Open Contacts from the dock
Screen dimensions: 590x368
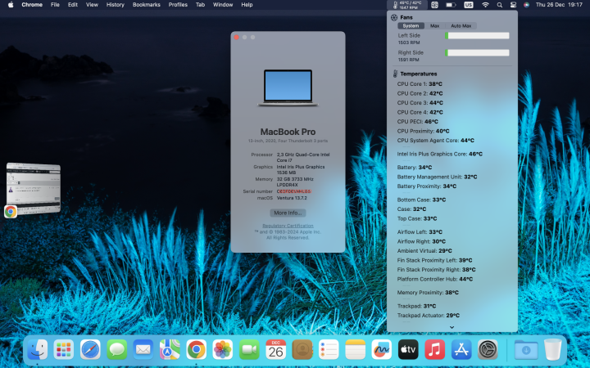[x=302, y=349]
